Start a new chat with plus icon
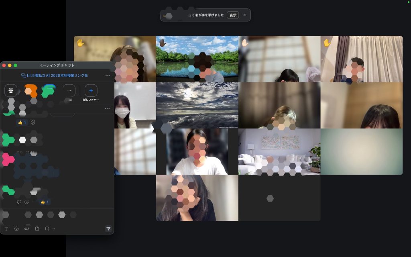The image size is (411, 257). pos(91,91)
